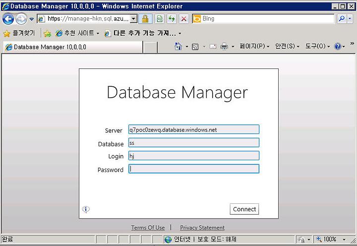
Task: Close the Internet Explorer window
Action: [x=352, y=6]
